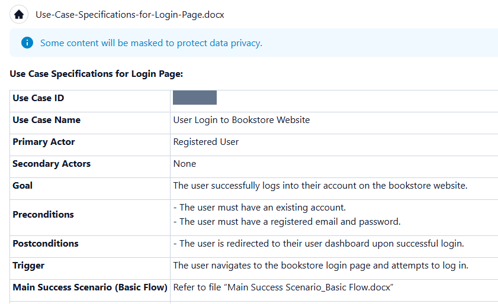Image resolution: width=498 pixels, height=304 pixels.
Task: Click 'registered email and password' precondition line
Action: 287,222
